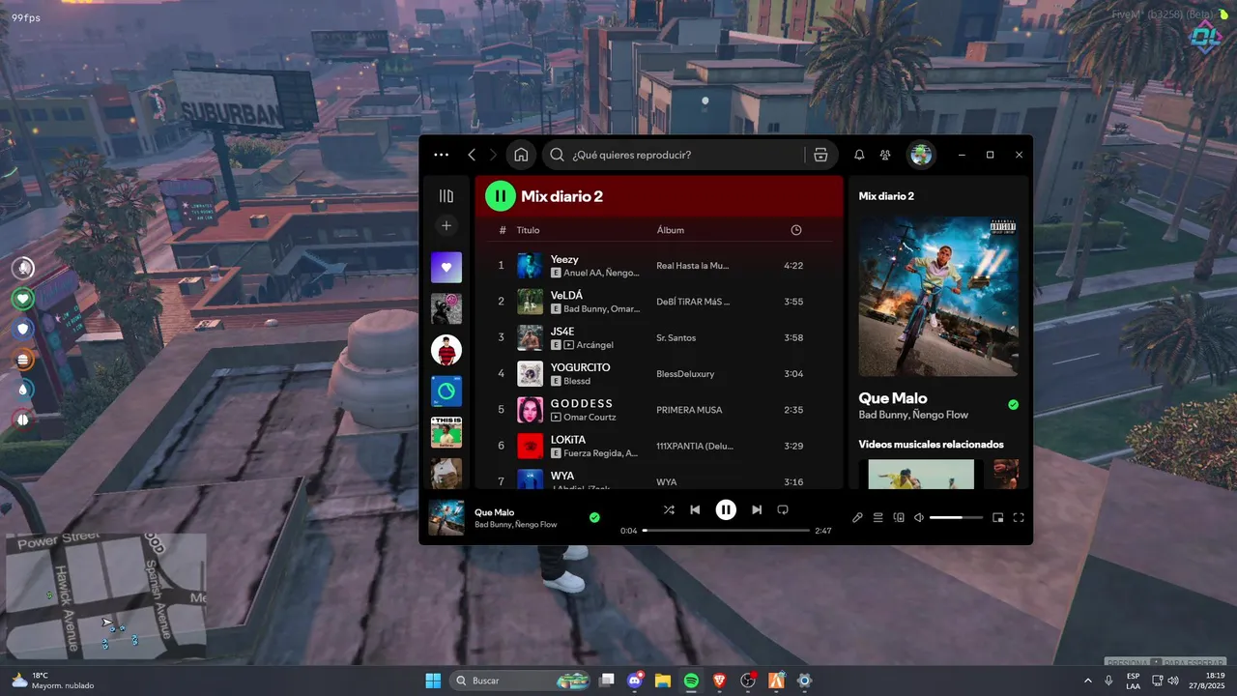This screenshot has height=696, width=1237.
Task: Adjust the Spotify volume slider
Action: 956,518
